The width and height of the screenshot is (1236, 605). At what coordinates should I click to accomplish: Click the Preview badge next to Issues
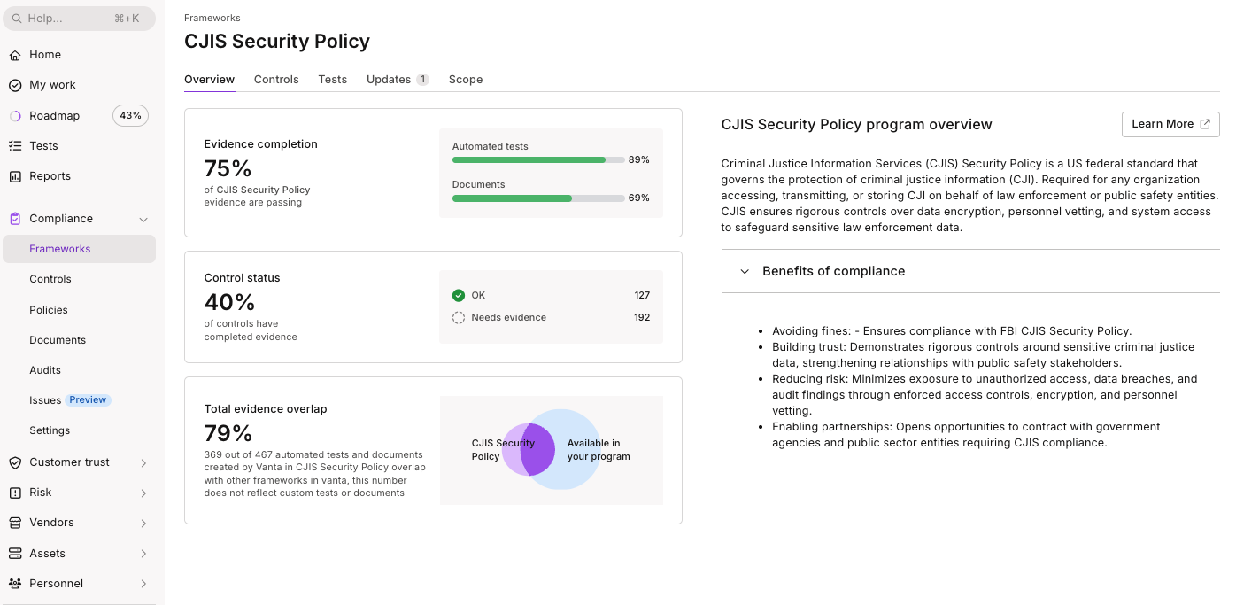(89, 400)
